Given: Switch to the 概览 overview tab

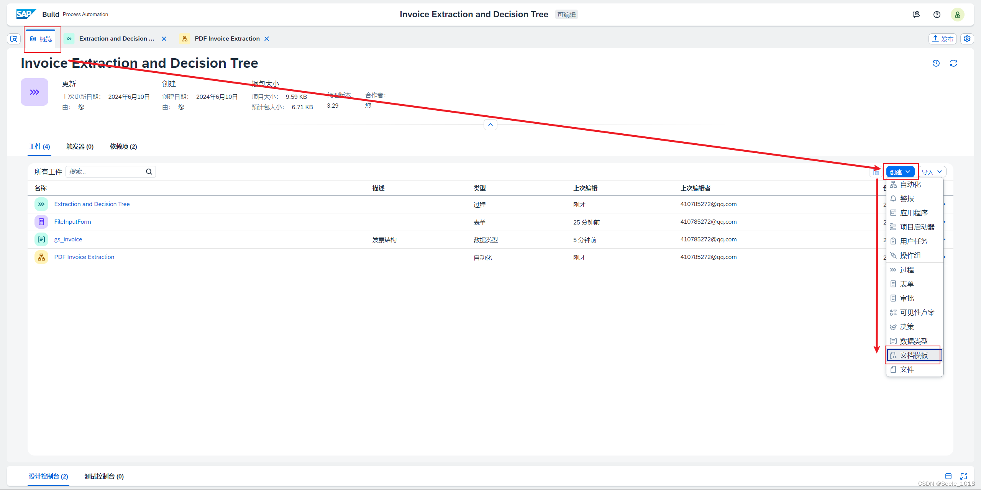Looking at the screenshot, I should [41, 39].
